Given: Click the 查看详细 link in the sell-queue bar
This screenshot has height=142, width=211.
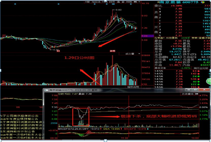Looking at the screenshot, I should [205, 38].
